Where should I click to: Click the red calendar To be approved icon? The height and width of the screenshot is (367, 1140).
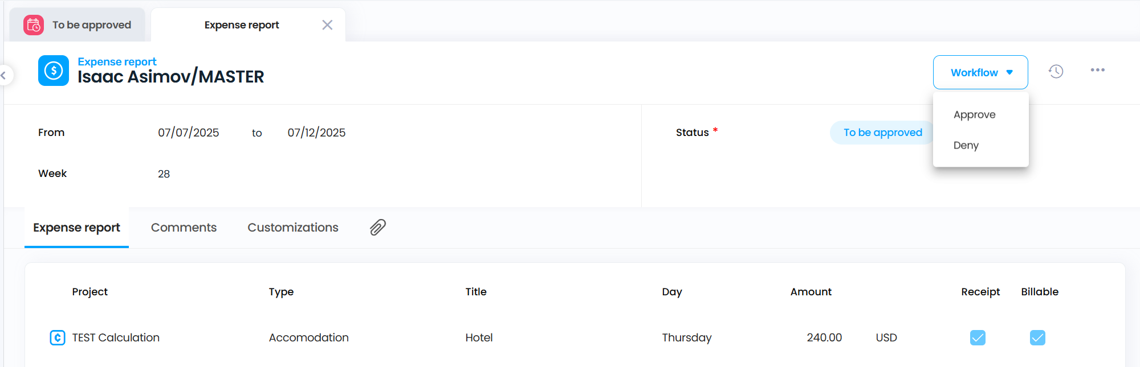click(34, 25)
